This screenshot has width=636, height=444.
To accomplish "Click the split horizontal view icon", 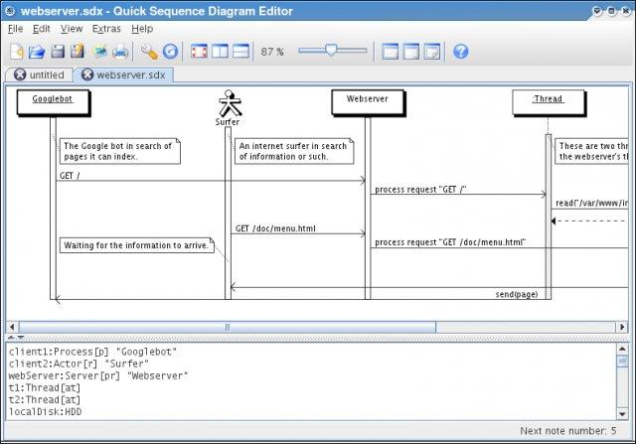I will (x=240, y=52).
